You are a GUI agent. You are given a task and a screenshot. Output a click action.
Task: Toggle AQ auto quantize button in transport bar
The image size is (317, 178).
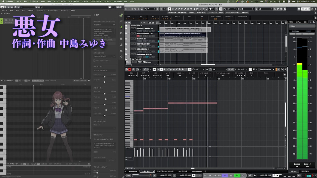click(x=128, y=175)
